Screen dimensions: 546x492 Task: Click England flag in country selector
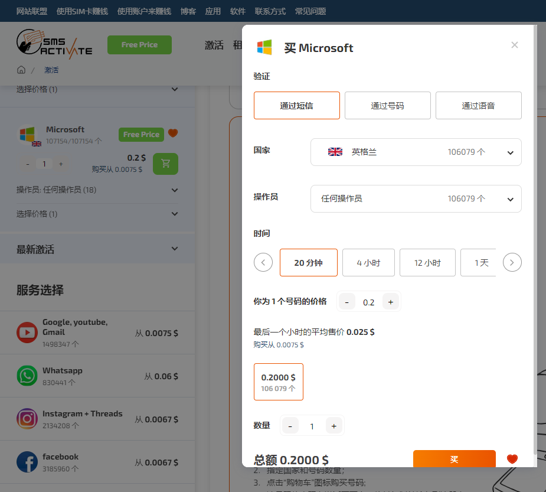335,152
